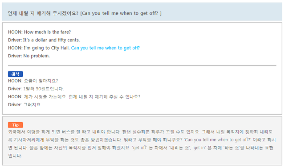285x168 pixels.
Task: Click the quoted 'Can you tell me when to get off?' in the Tip text
Action: point(218,140)
